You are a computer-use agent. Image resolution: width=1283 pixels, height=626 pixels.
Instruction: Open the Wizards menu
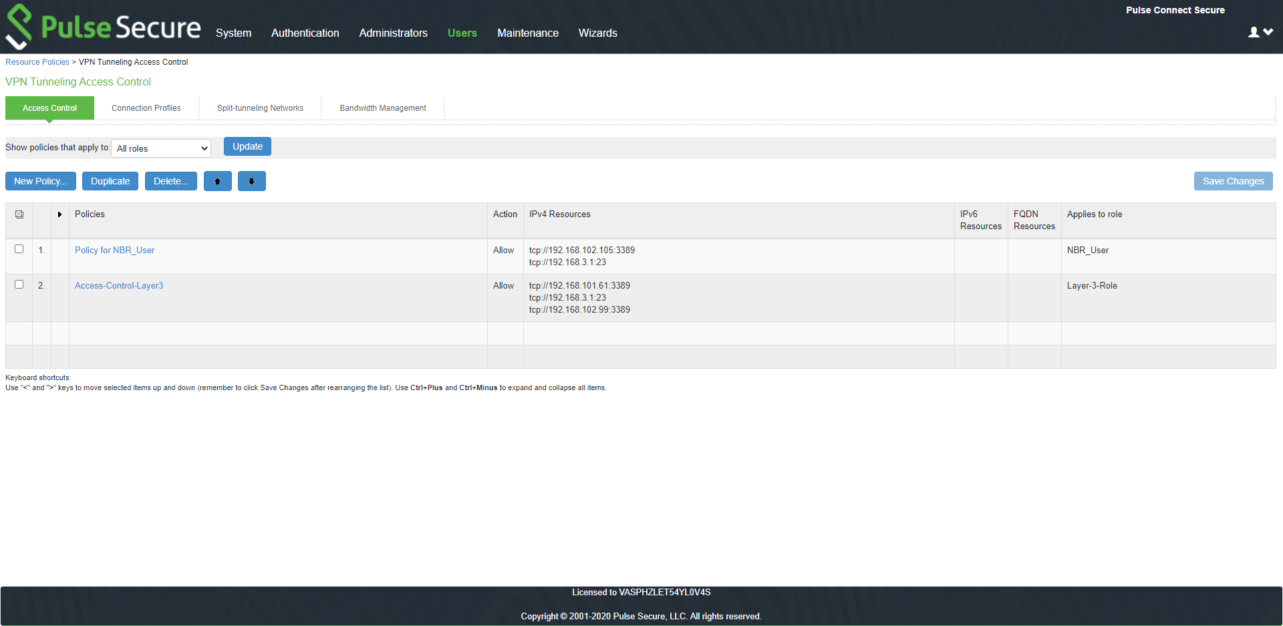pyautogui.click(x=598, y=33)
